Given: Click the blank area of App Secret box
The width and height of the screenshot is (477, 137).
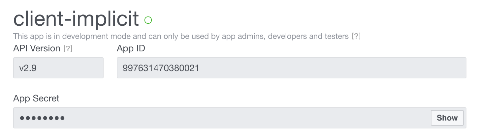Looking at the screenshot, I should click(x=247, y=118).
